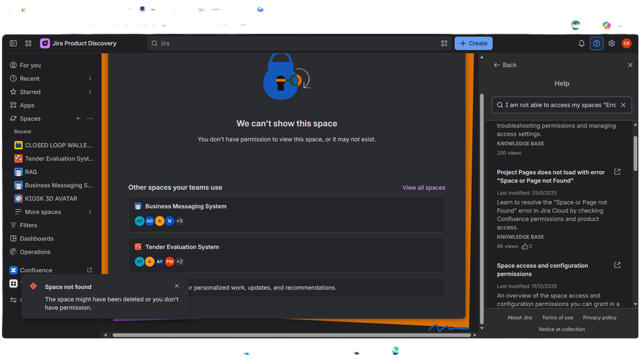Collapse the sidebar using the panel icon

(x=13, y=44)
